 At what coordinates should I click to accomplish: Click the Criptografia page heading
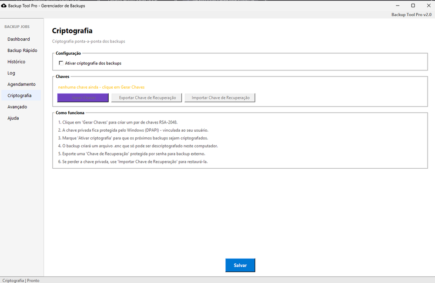pyautogui.click(x=72, y=31)
